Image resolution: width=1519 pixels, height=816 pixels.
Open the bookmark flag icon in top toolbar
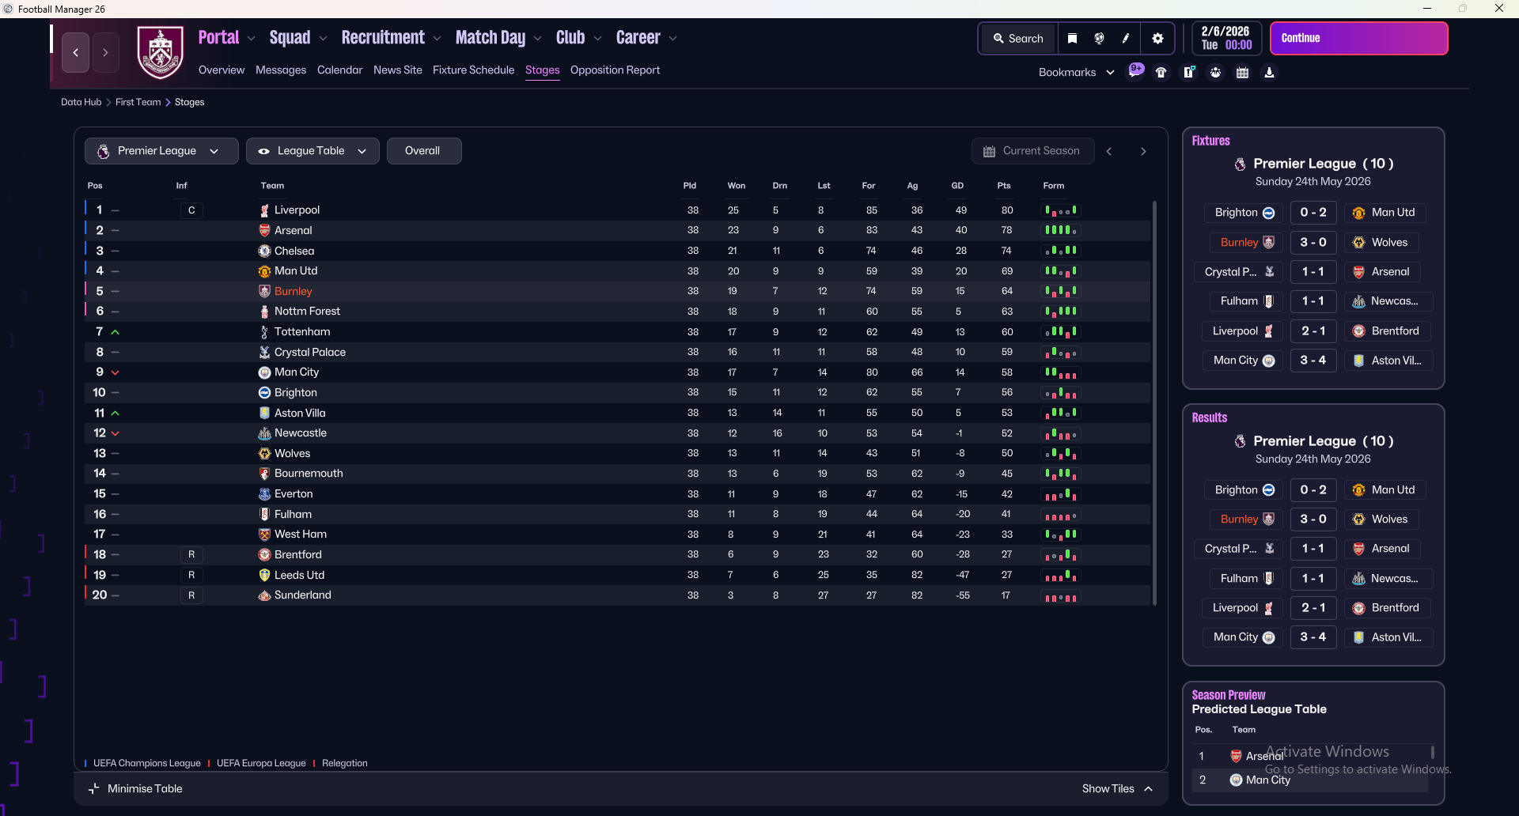pyautogui.click(x=1072, y=39)
